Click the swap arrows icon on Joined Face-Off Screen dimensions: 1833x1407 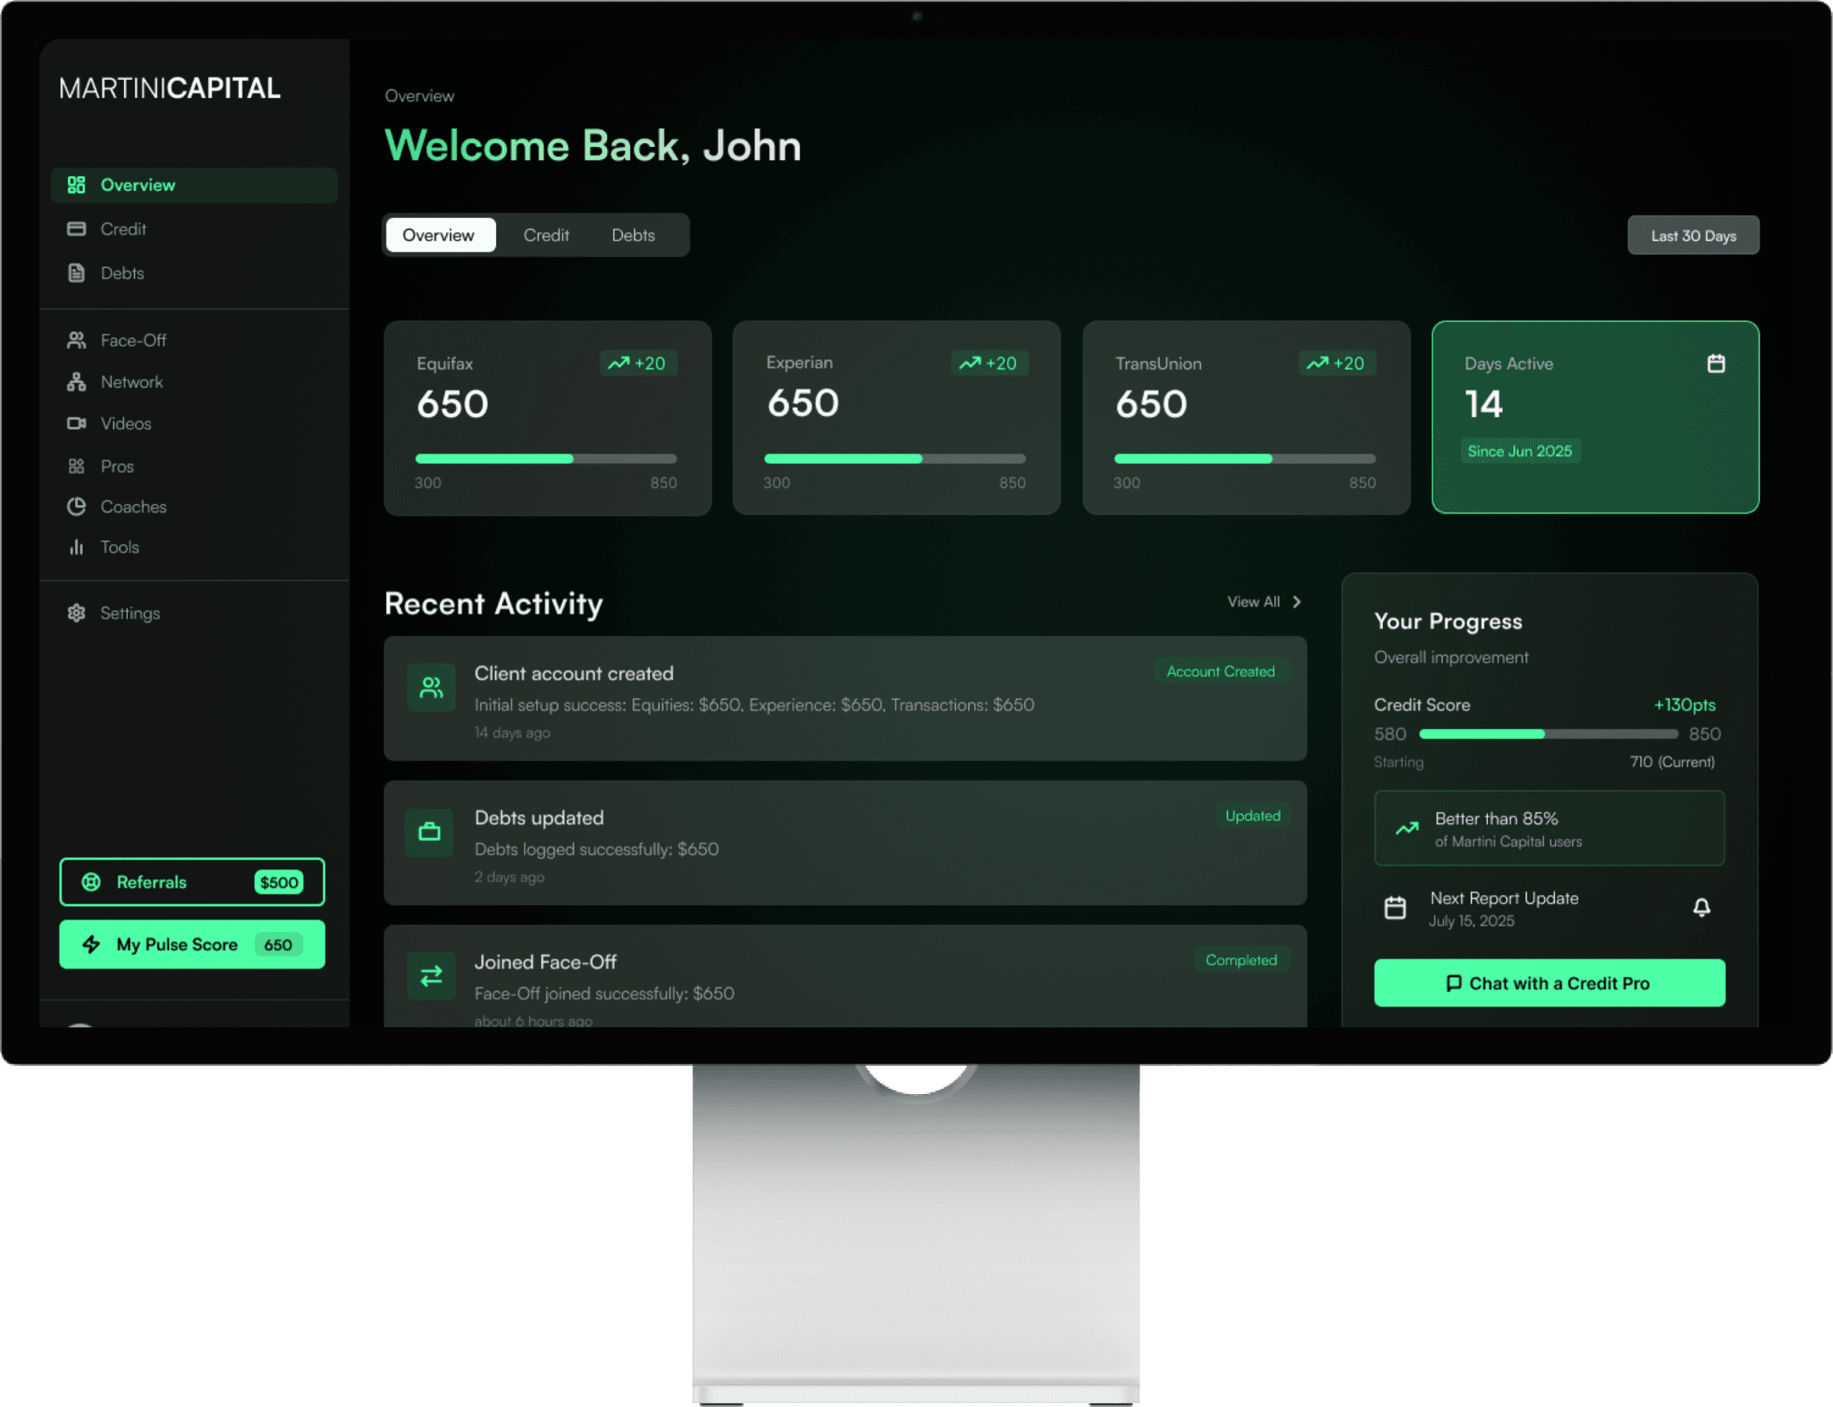tap(431, 975)
